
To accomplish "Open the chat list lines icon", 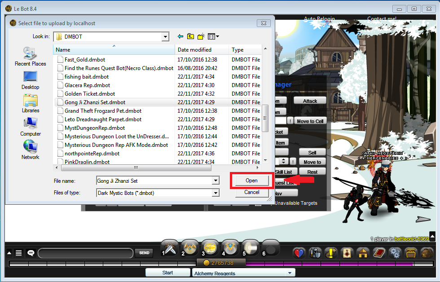I will point(18,253).
